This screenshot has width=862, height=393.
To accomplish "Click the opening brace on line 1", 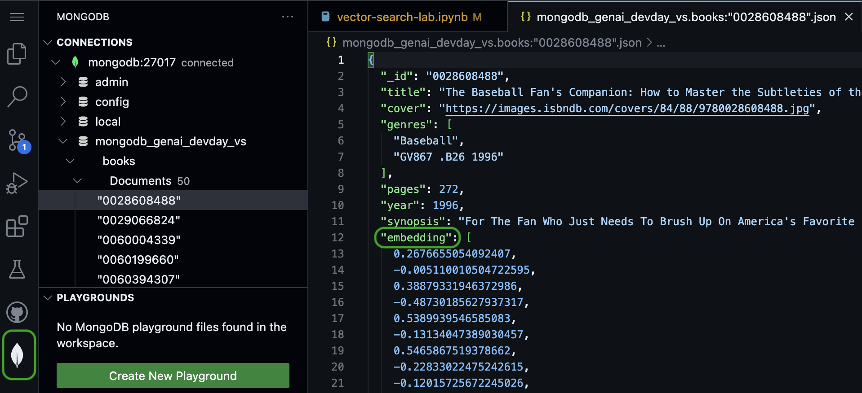I will 371,60.
